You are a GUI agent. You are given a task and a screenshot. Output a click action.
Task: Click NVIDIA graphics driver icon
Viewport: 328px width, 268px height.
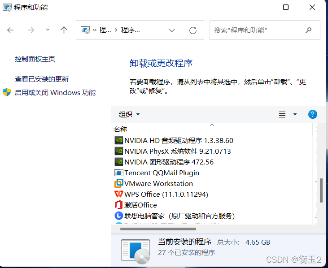pyautogui.click(x=118, y=162)
